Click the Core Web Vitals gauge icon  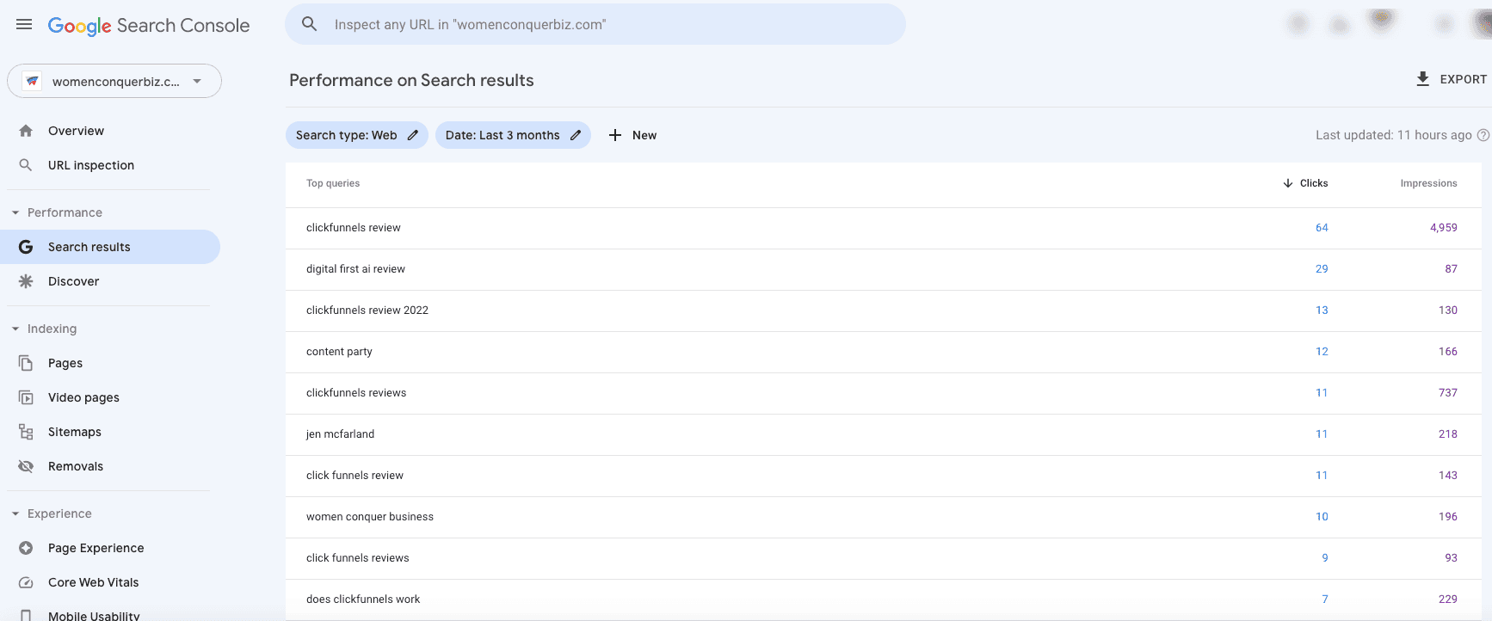pyautogui.click(x=26, y=582)
